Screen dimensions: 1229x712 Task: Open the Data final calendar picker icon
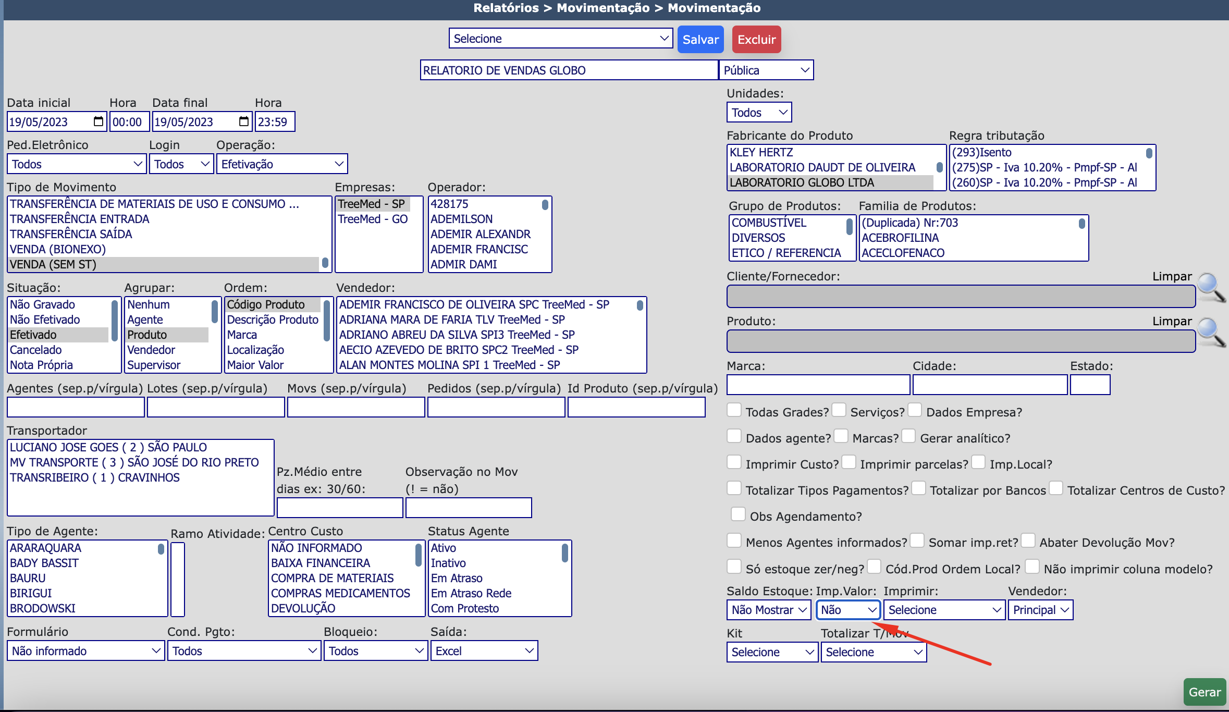click(x=243, y=121)
